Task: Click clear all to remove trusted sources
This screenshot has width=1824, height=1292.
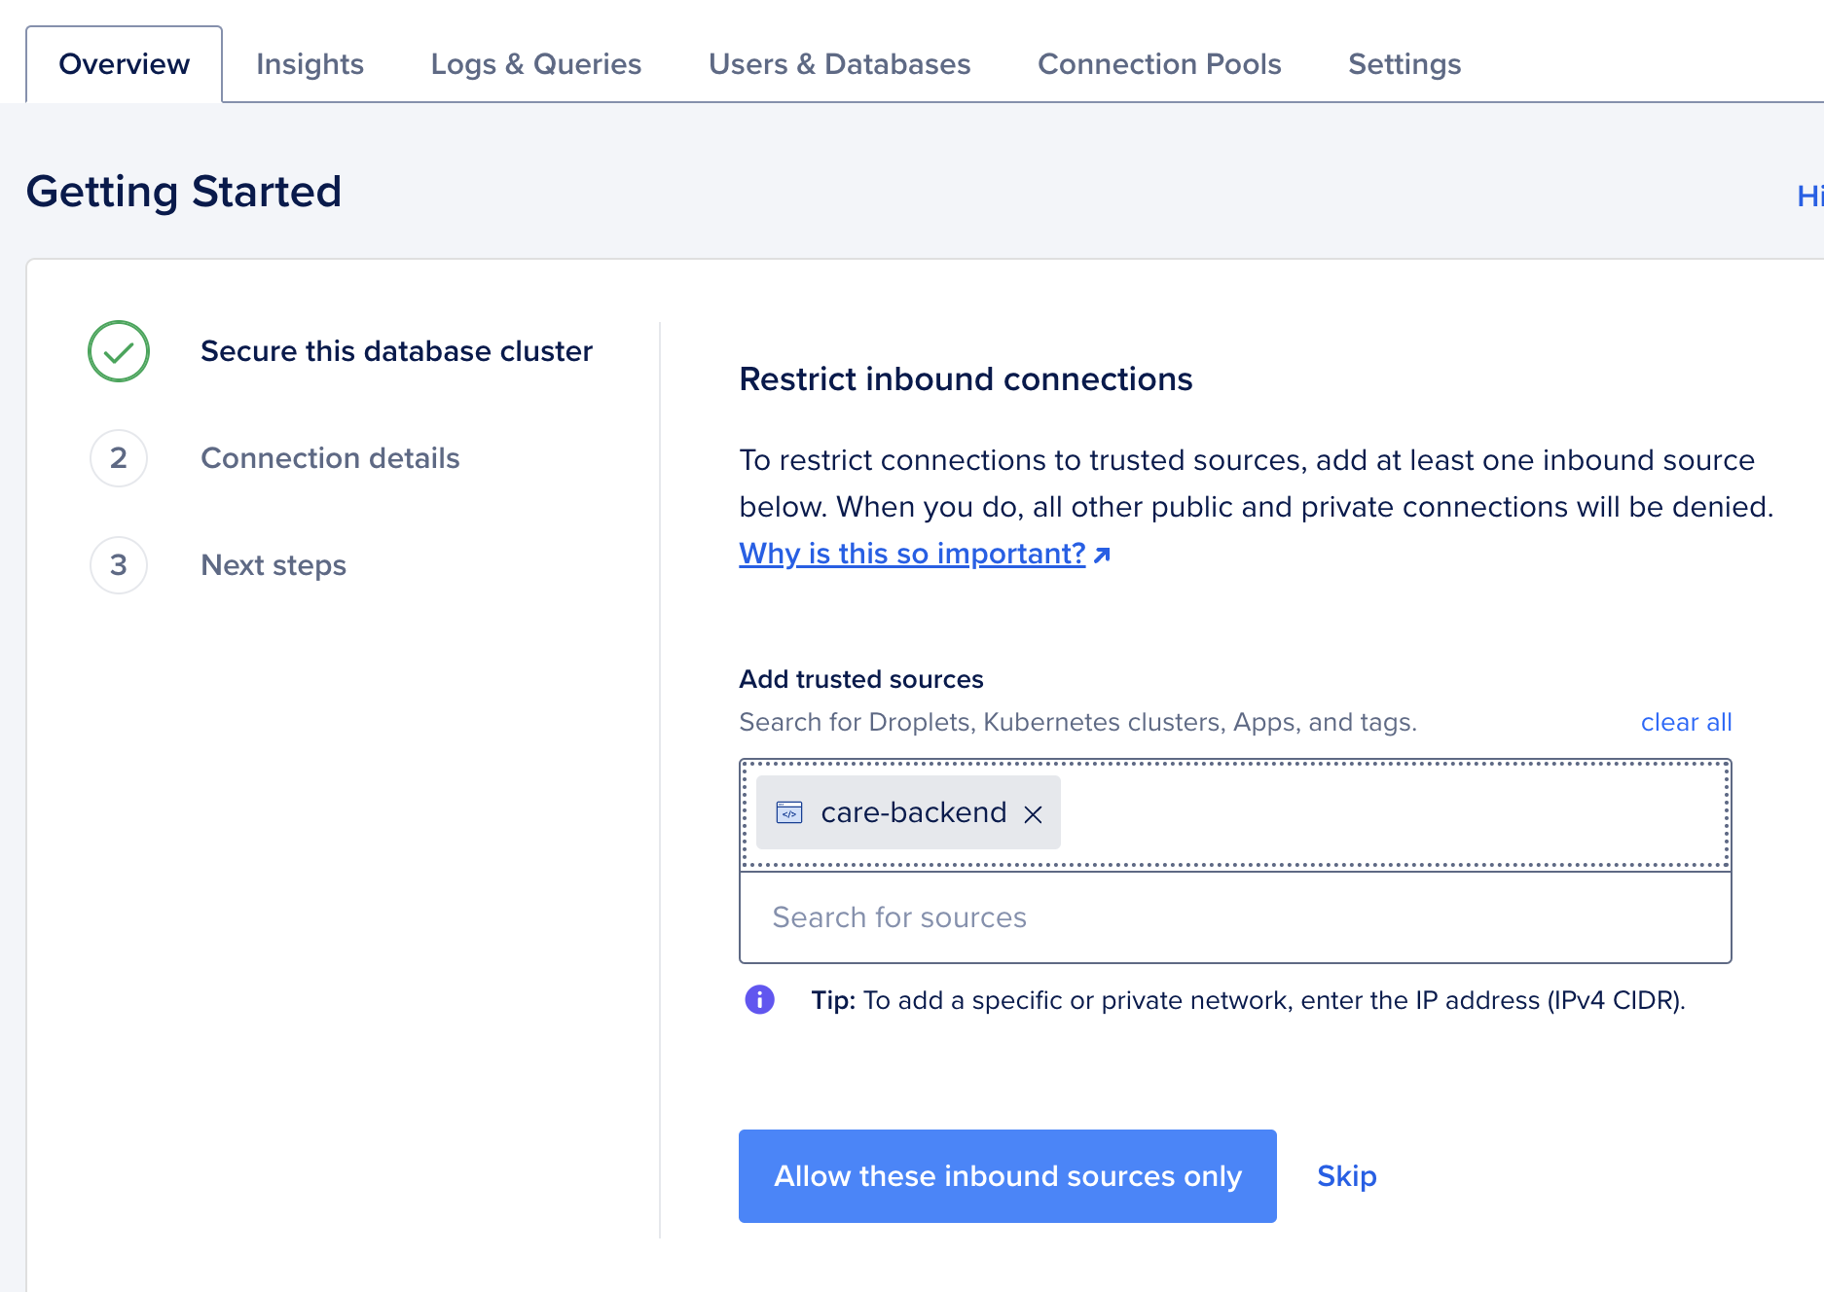Action: pos(1686,722)
